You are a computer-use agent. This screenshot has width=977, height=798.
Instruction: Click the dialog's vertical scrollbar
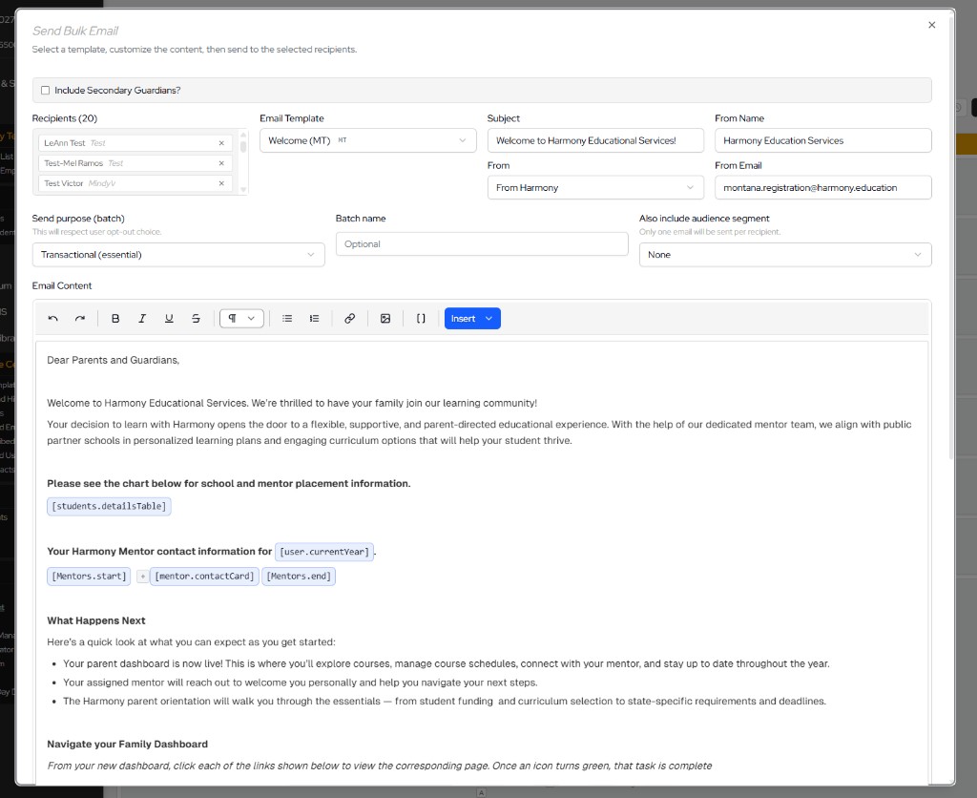pos(951,237)
